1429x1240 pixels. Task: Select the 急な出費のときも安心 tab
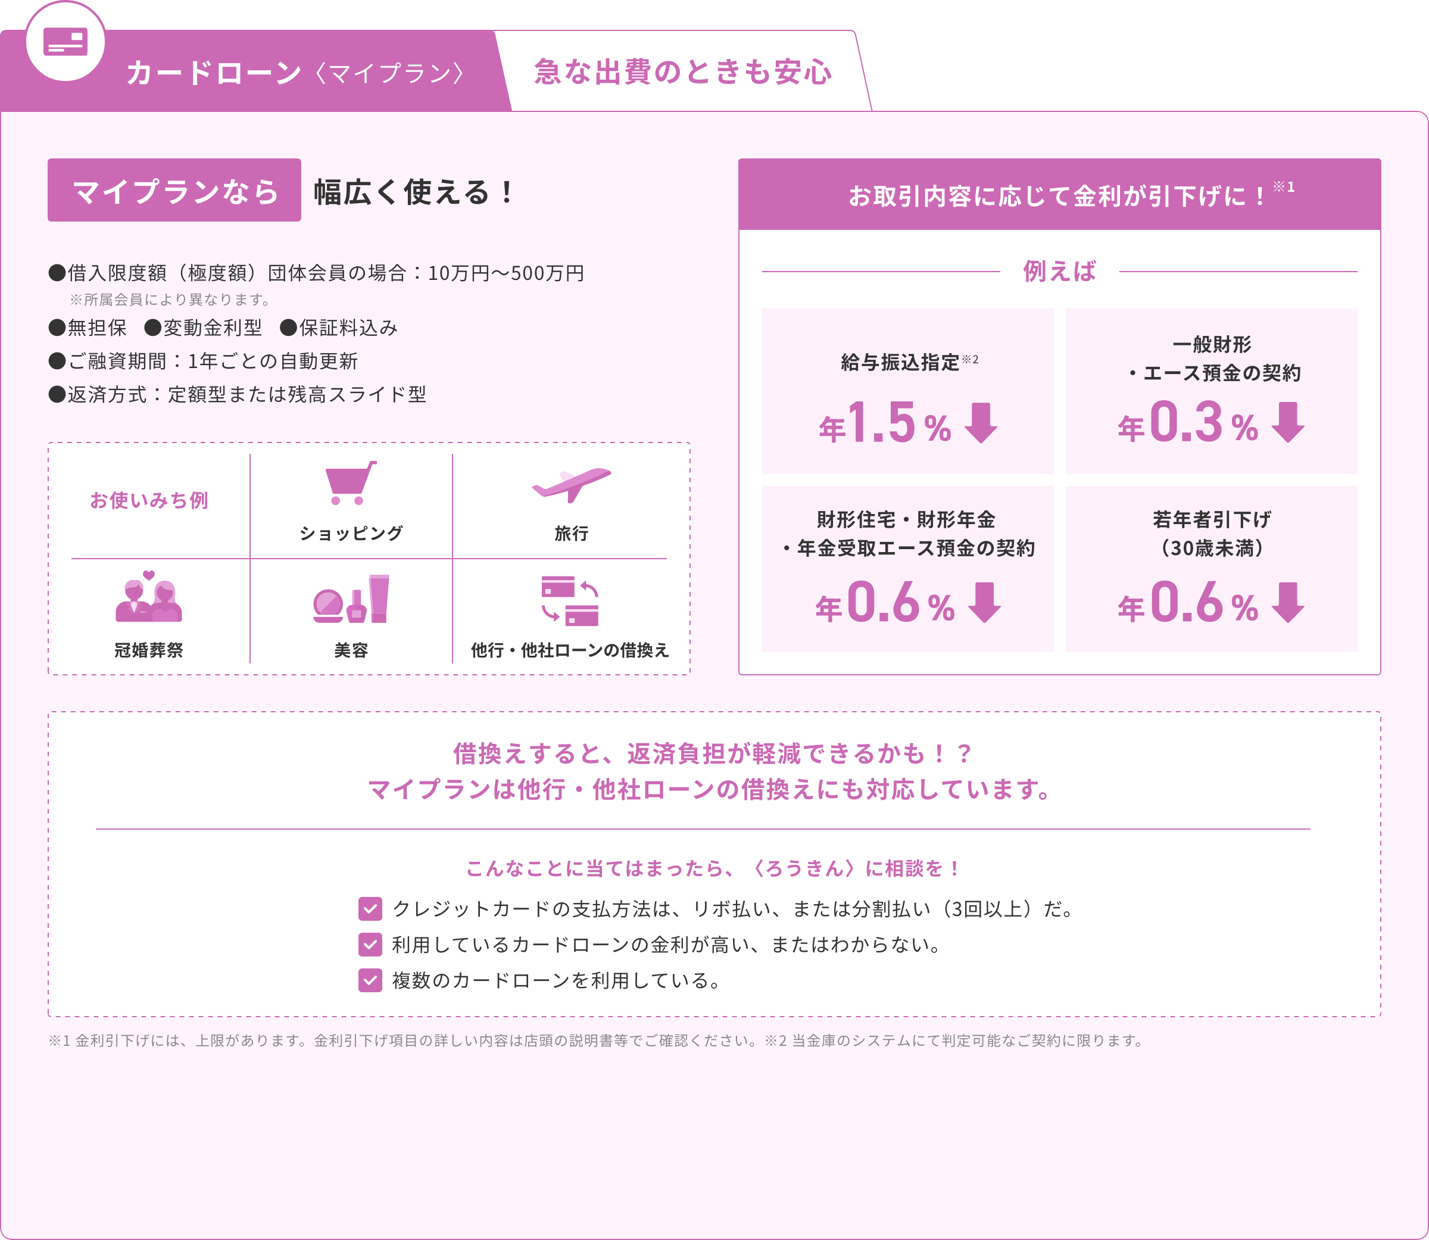pos(683,72)
